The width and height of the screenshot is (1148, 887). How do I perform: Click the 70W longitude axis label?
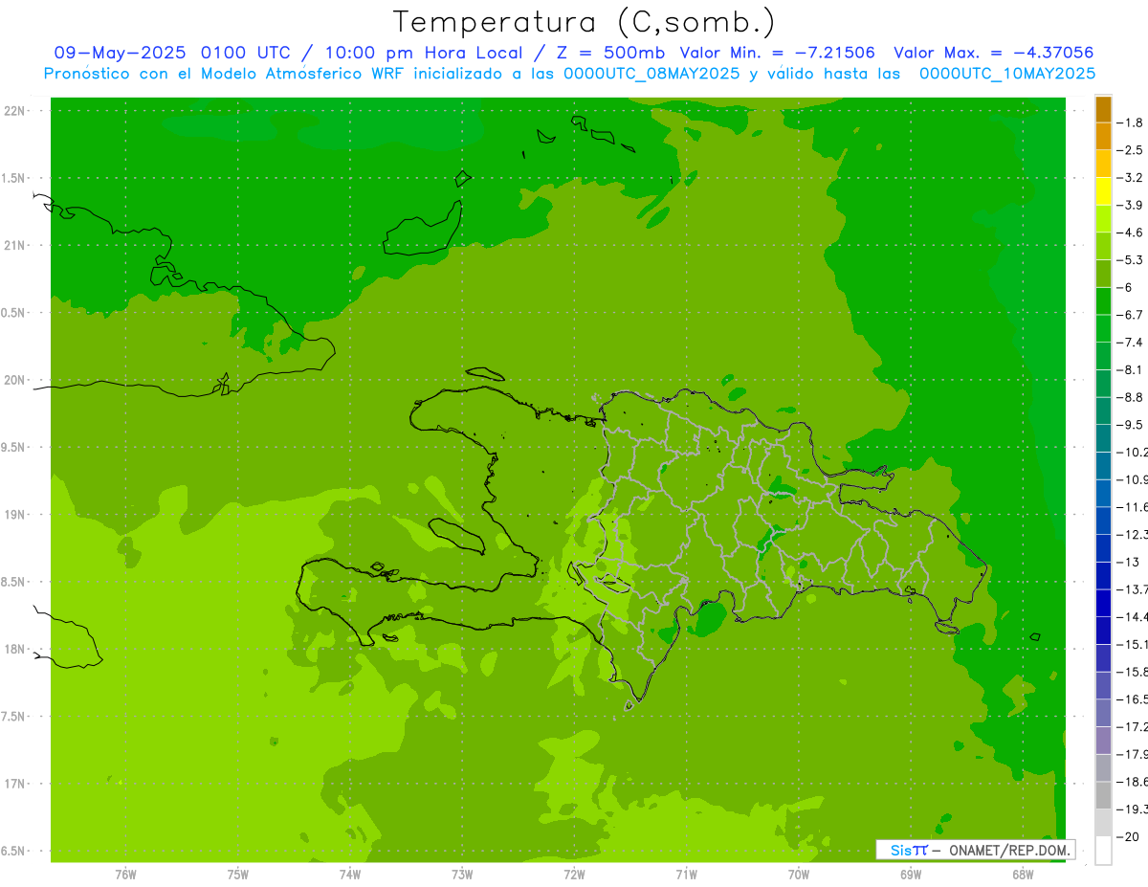(x=799, y=874)
